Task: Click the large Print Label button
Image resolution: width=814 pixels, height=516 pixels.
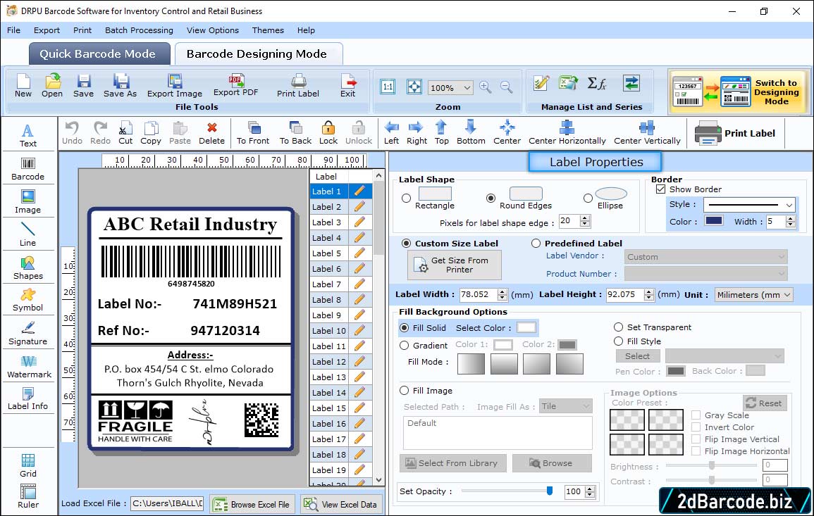Action: pyautogui.click(x=735, y=133)
